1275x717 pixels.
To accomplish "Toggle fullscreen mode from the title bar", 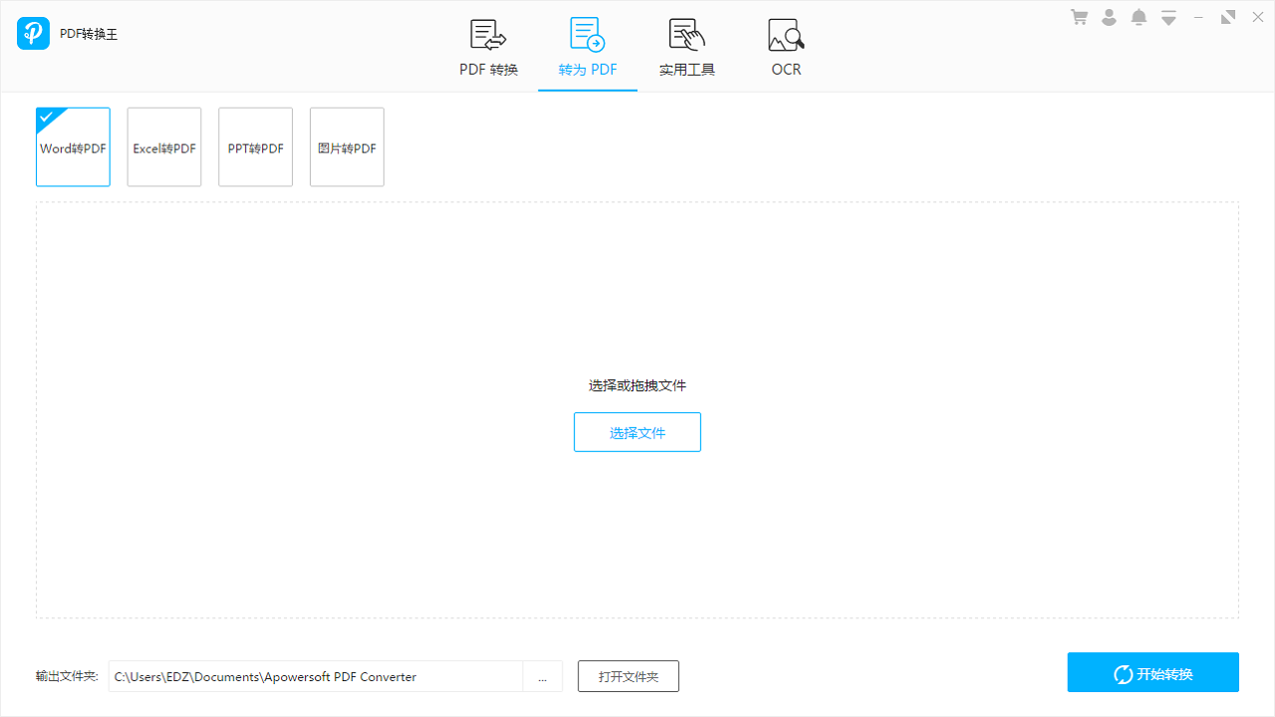I will [1227, 17].
